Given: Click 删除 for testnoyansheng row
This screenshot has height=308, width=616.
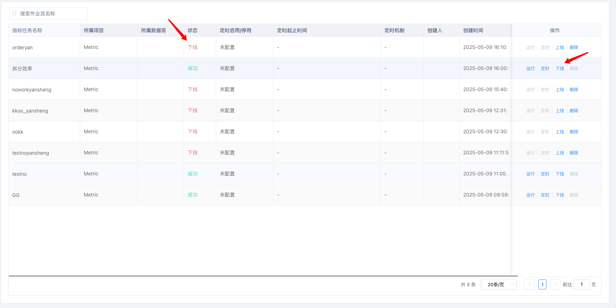Looking at the screenshot, I should [x=574, y=153].
